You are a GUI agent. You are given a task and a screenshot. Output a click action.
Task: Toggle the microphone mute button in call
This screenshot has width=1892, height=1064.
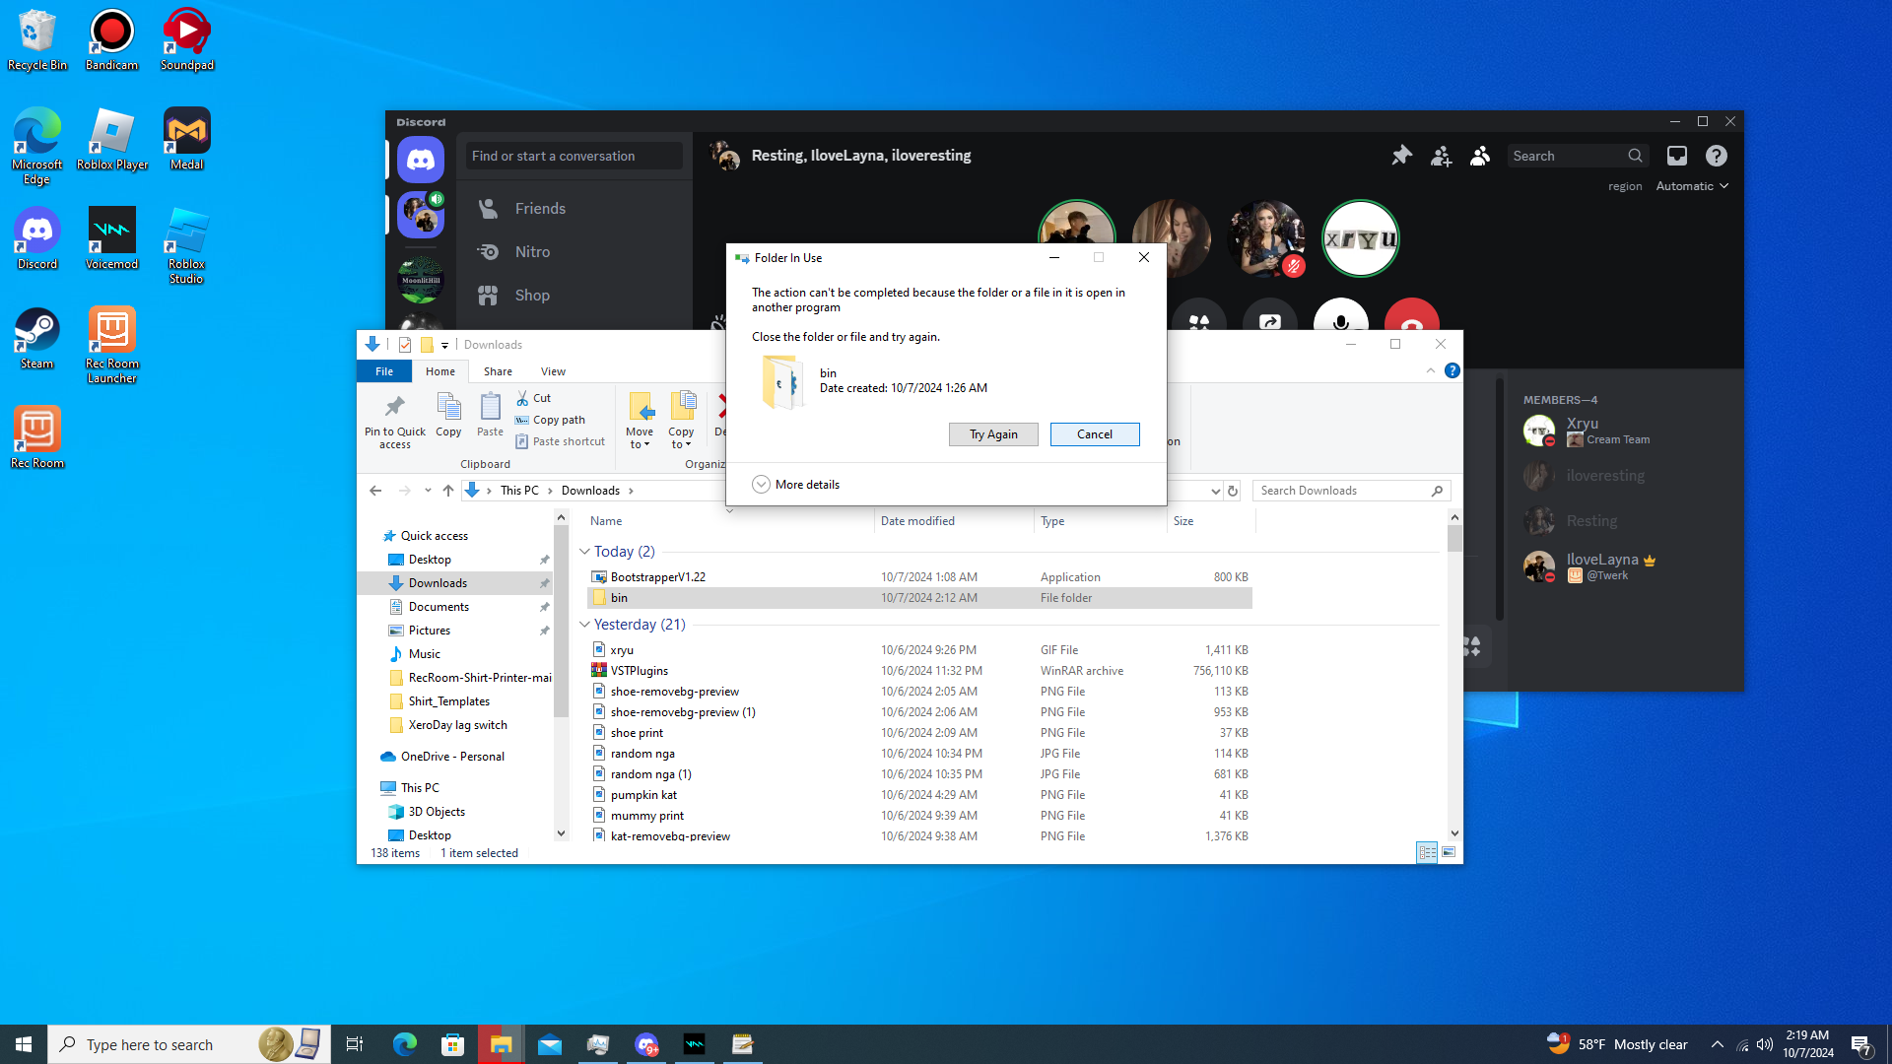pyautogui.click(x=1340, y=317)
